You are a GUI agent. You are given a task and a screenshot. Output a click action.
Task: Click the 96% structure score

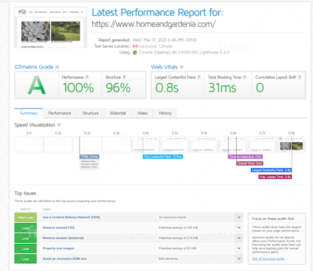tap(118, 88)
